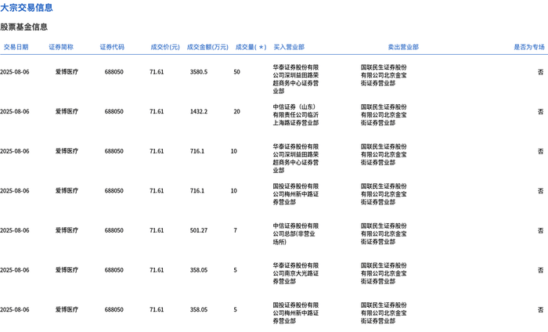Click the 买入营业部 column header
Image resolution: width=548 pixels, height=332 pixels.
(289, 47)
